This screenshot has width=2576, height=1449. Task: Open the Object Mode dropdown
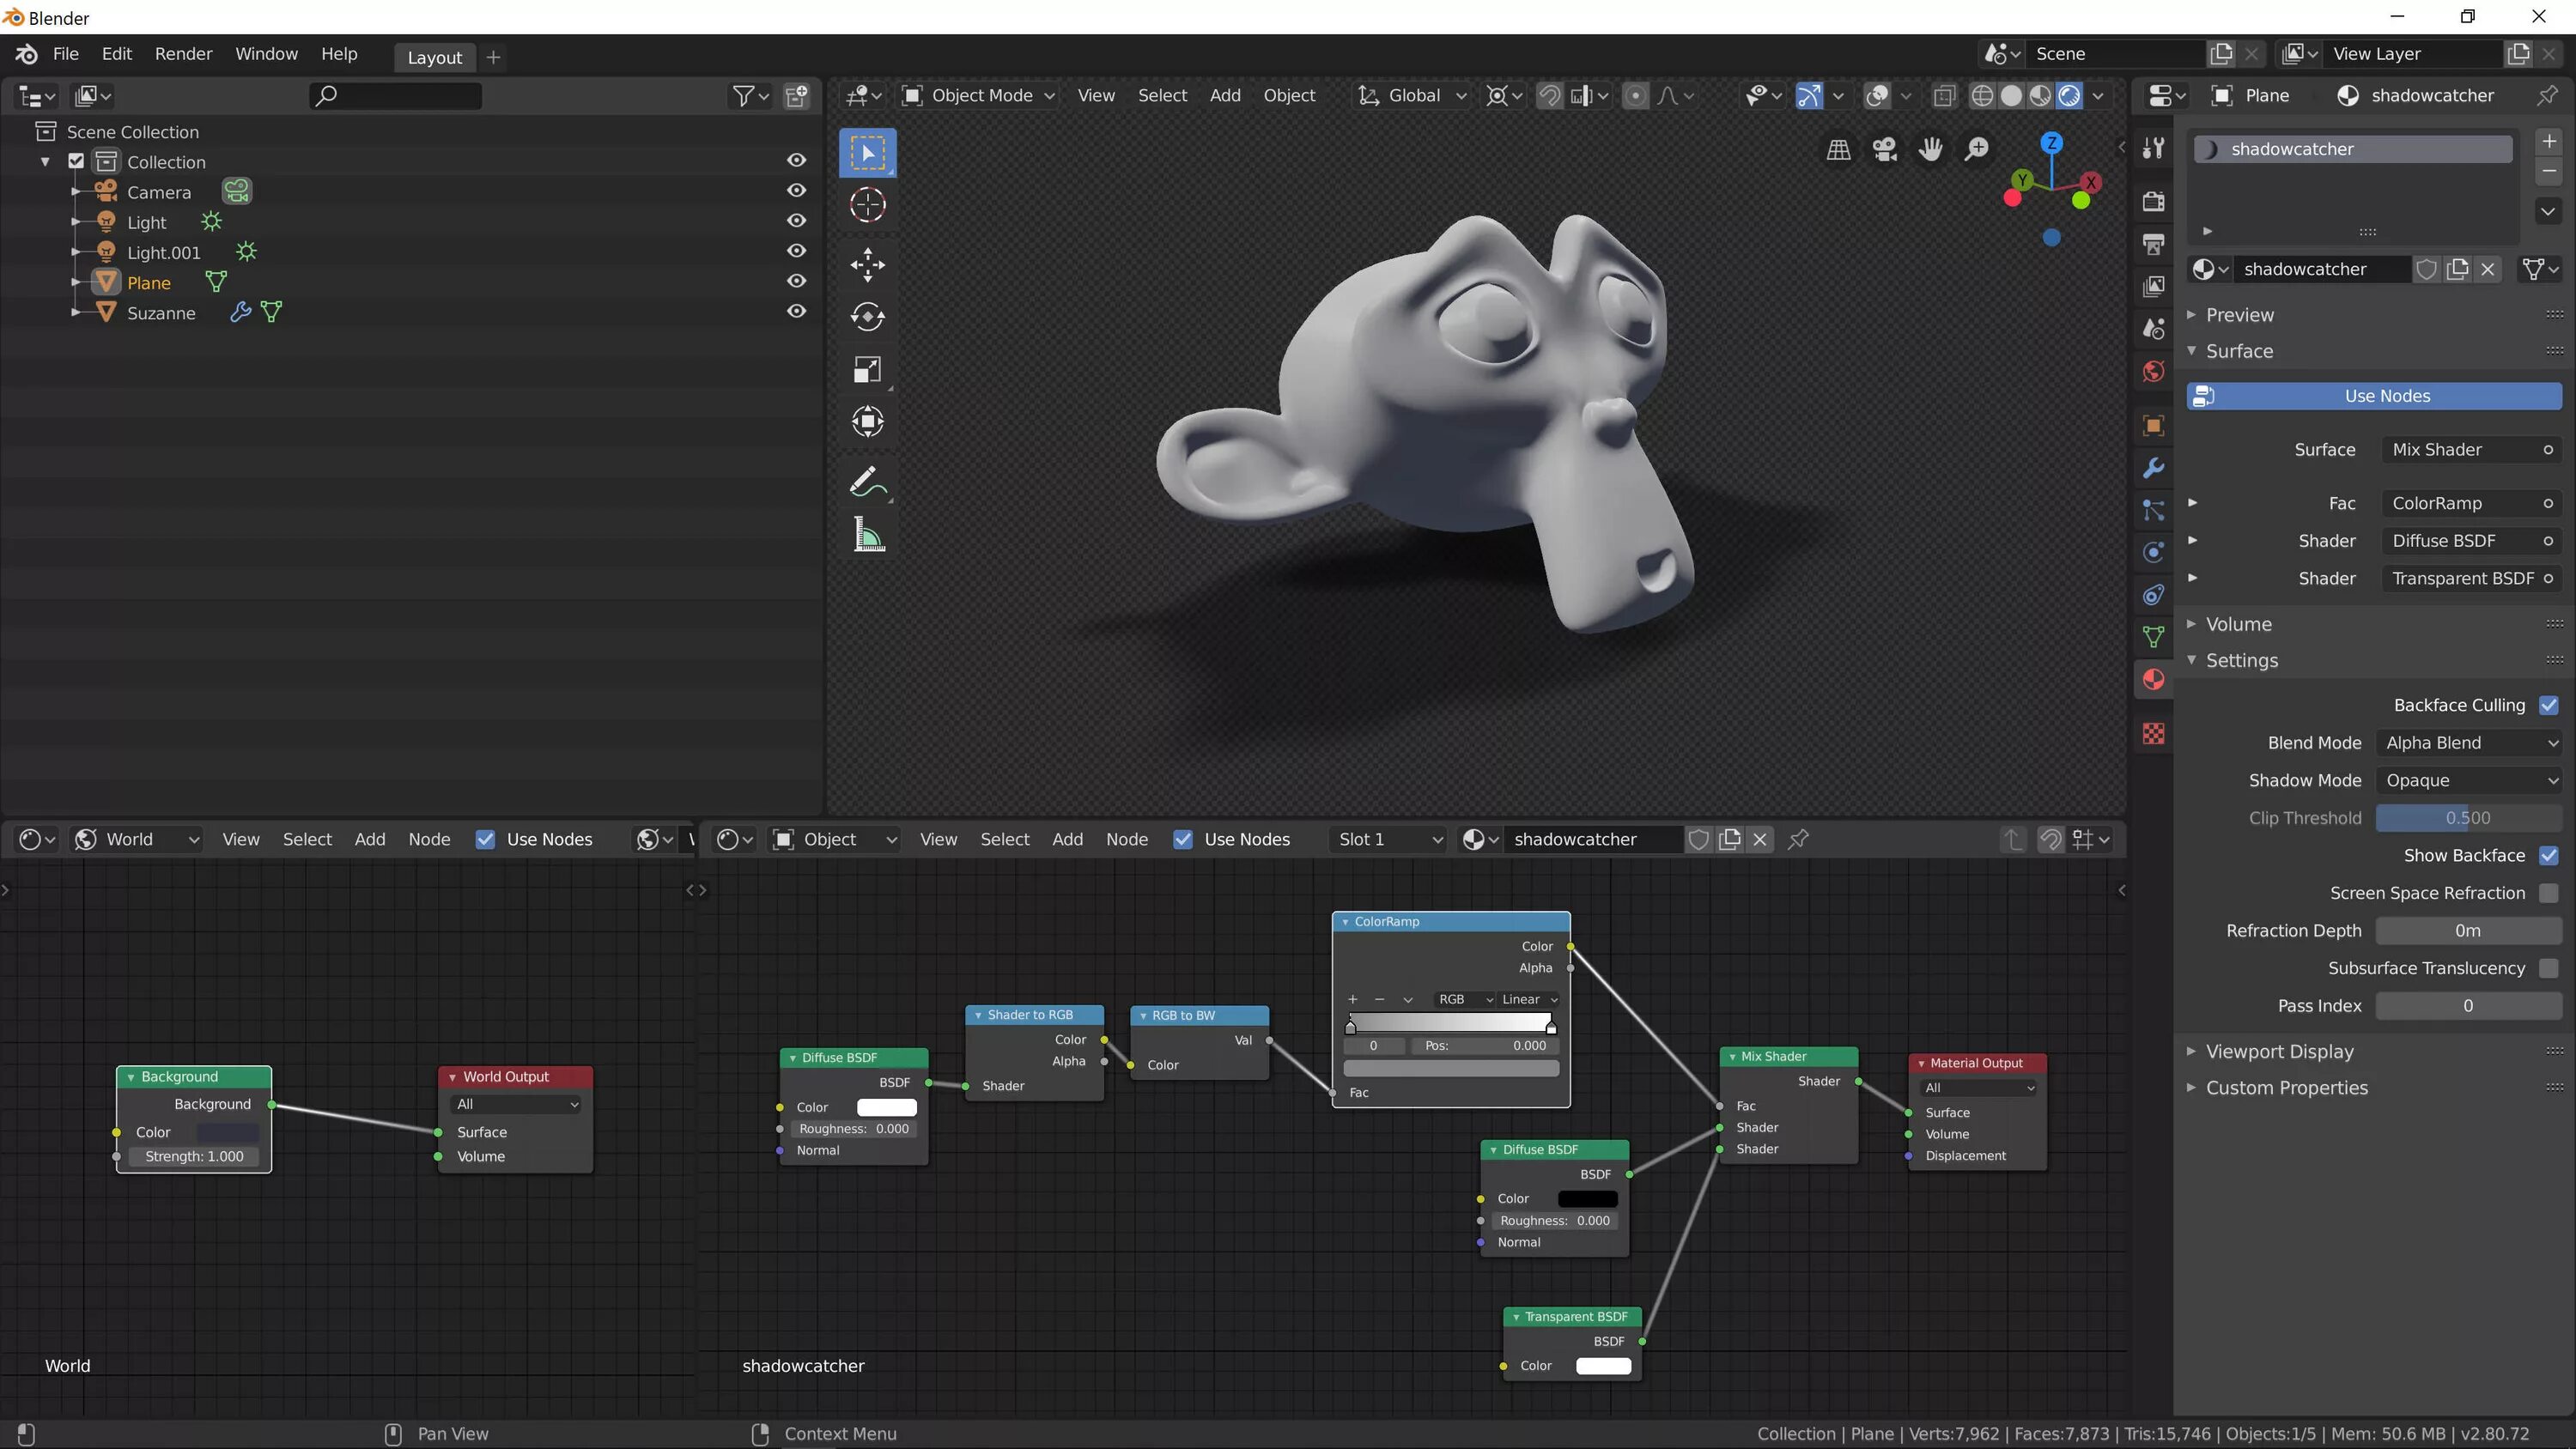980,96
